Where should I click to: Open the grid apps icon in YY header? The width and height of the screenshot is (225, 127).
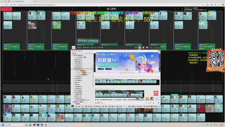143,47
